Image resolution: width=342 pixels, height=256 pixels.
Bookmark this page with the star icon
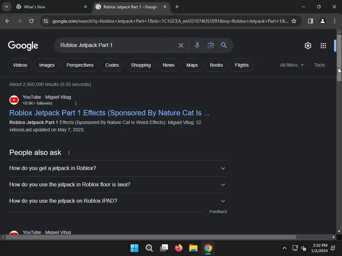(294, 21)
